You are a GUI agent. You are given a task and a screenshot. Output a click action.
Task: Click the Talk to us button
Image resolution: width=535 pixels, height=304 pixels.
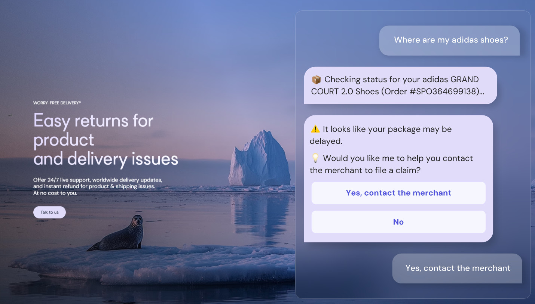[49, 212]
